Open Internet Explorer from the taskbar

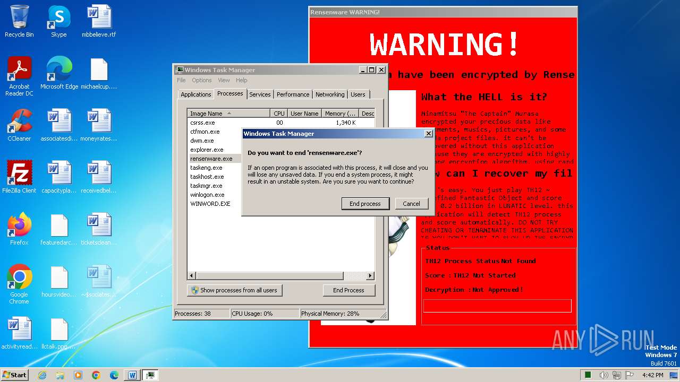[42, 375]
